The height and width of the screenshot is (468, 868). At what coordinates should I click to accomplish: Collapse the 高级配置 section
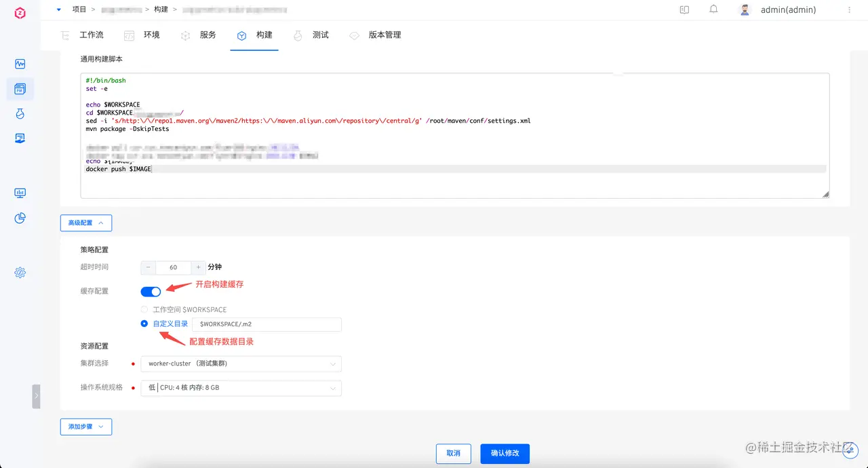tap(86, 222)
